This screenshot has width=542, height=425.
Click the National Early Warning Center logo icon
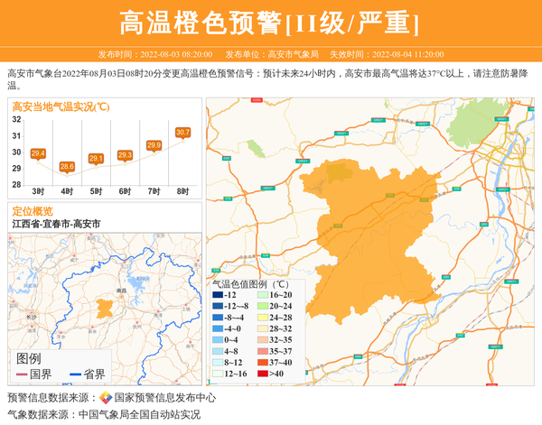[106, 398]
